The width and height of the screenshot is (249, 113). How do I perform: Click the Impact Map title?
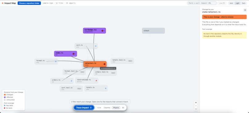[10, 3]
